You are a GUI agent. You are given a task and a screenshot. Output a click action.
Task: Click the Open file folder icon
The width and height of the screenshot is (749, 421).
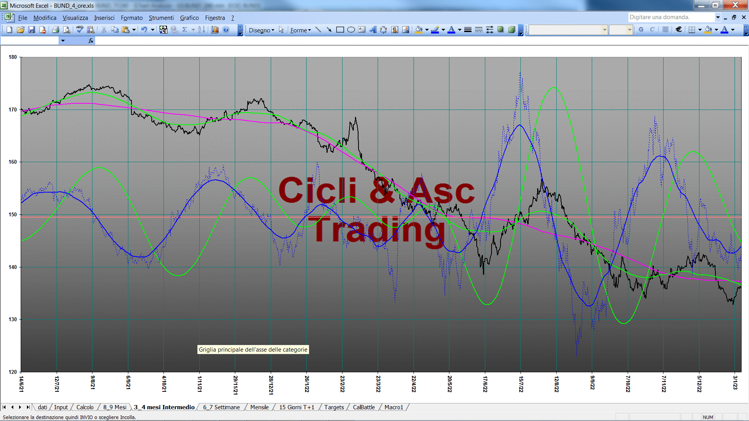(x=21, y=30)
